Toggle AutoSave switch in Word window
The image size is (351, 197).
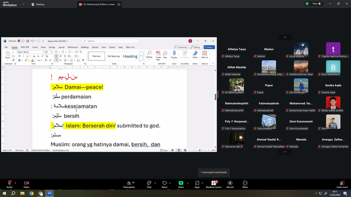[x=21, y=41]
